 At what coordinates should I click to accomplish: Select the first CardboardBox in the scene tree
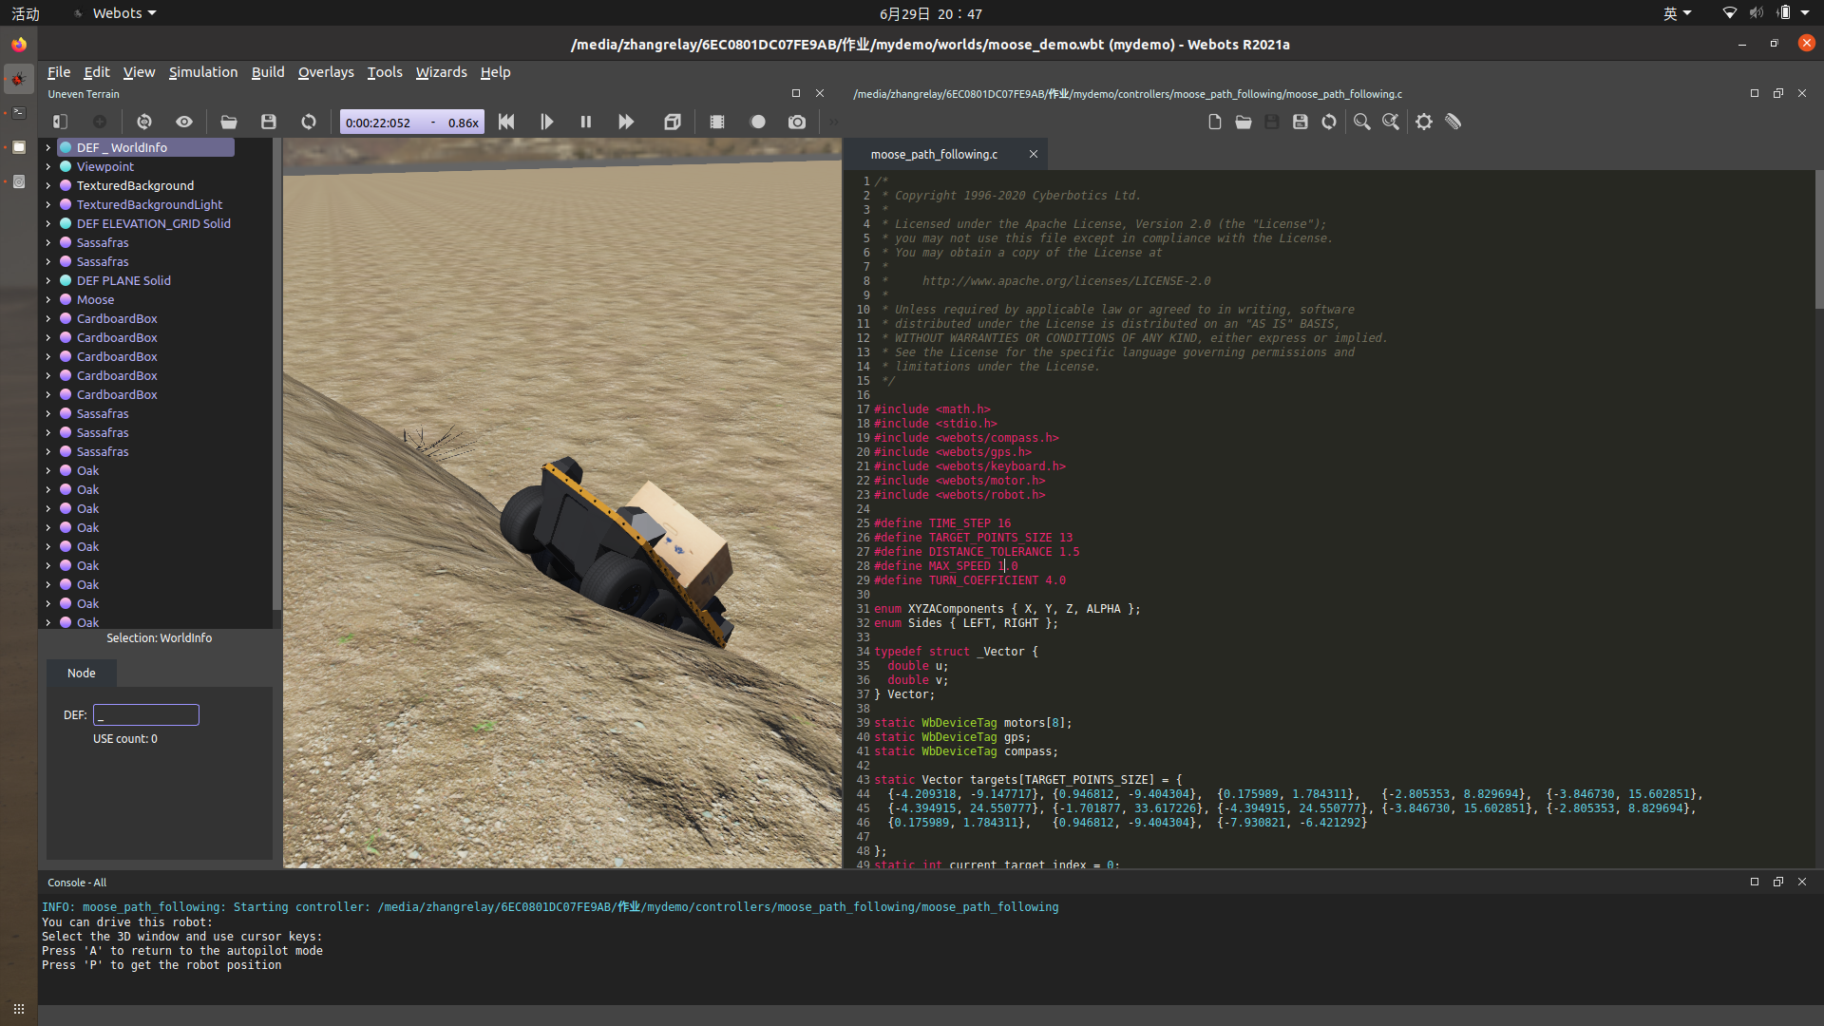coord(116,318)
